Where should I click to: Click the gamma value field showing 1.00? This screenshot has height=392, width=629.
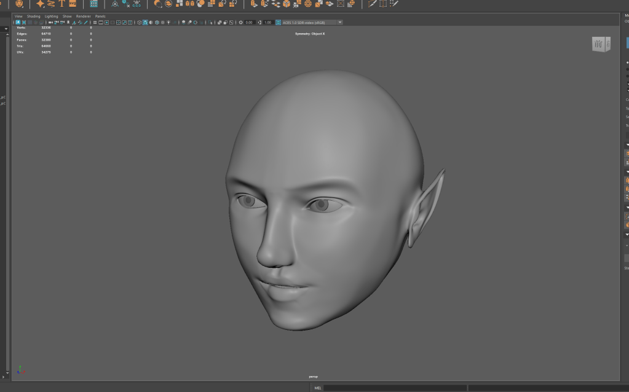pyautogui.click(x=268, y=22)
